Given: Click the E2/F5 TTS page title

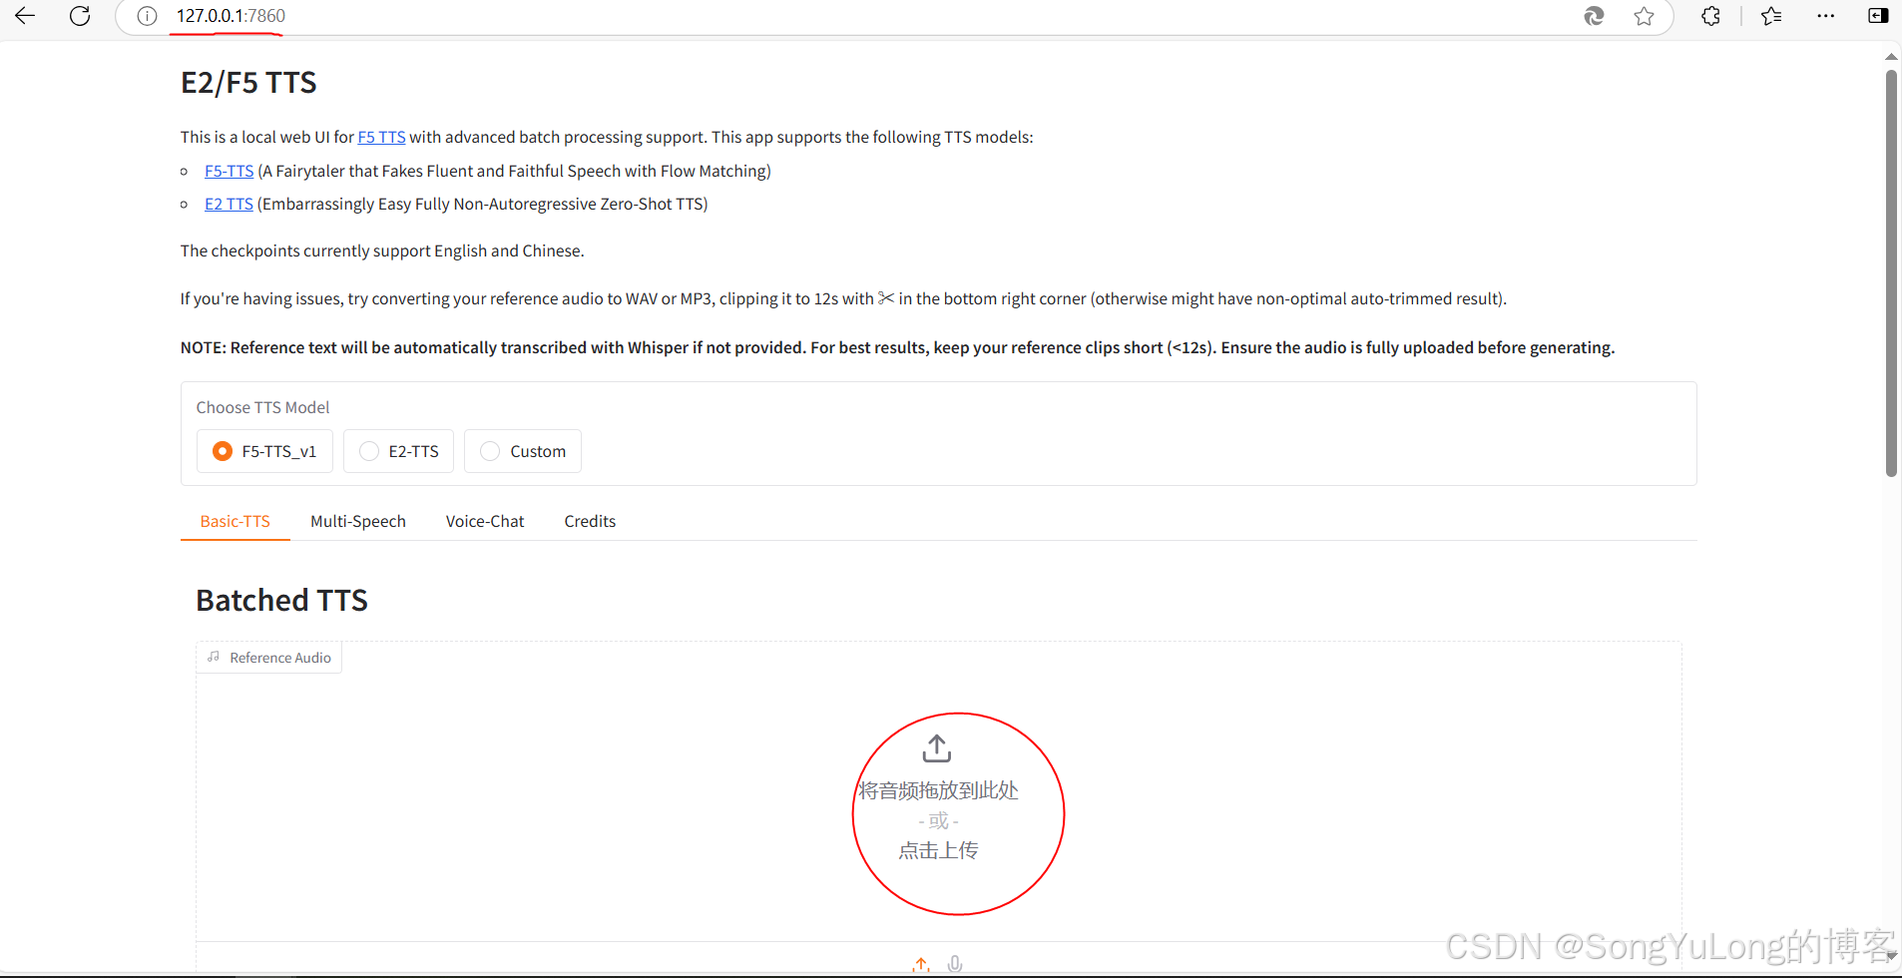Looking at the screenshot, I should point(248,83).
